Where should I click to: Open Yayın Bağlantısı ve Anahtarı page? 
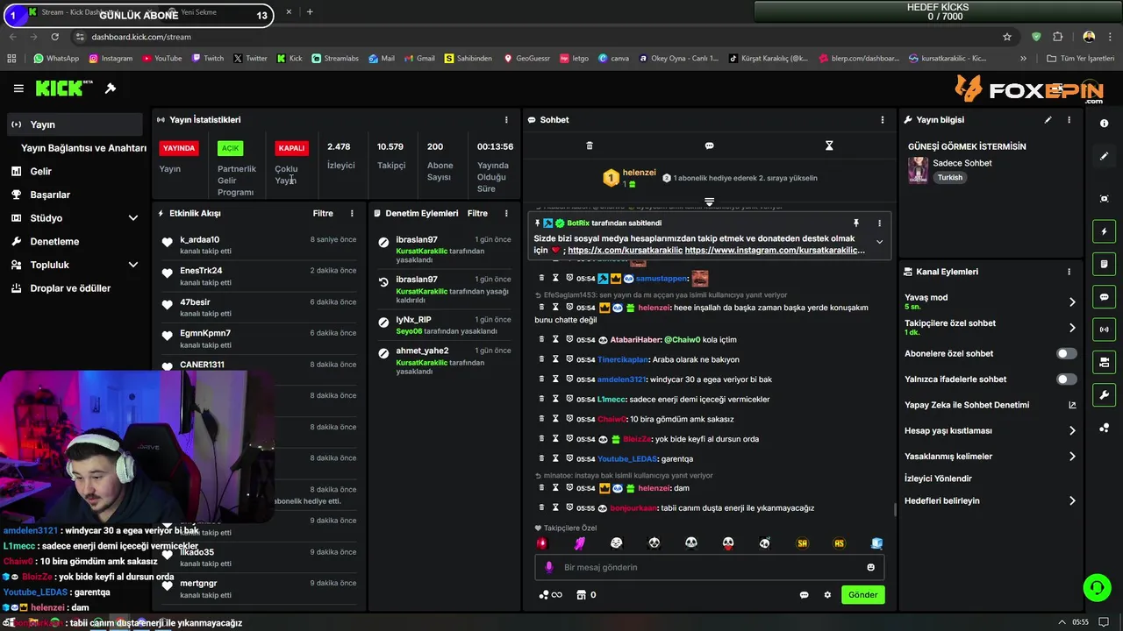point(83,148)
